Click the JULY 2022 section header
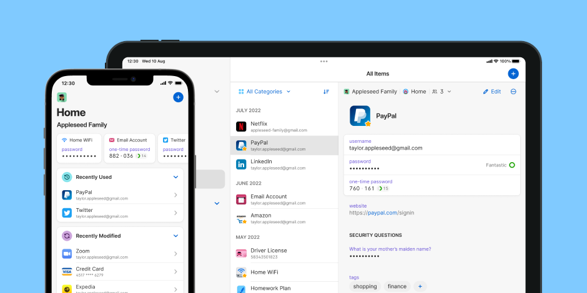Image resolution: width=587 pixels, height=293 pixels. point(248,110)
